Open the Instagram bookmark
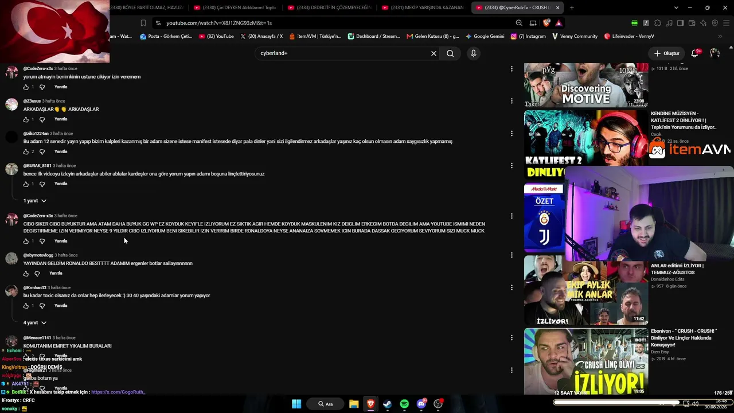This screenshot has width=734, height=413. pos(528,36)
